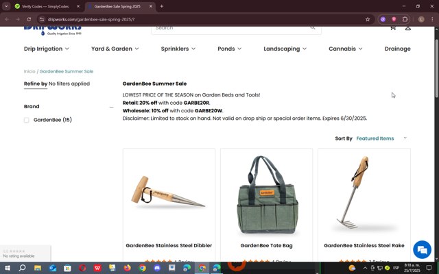Viewport: 439px width, 274px height.
Task: Bookmark this page with the star icon
Action: tap(368, 19)
